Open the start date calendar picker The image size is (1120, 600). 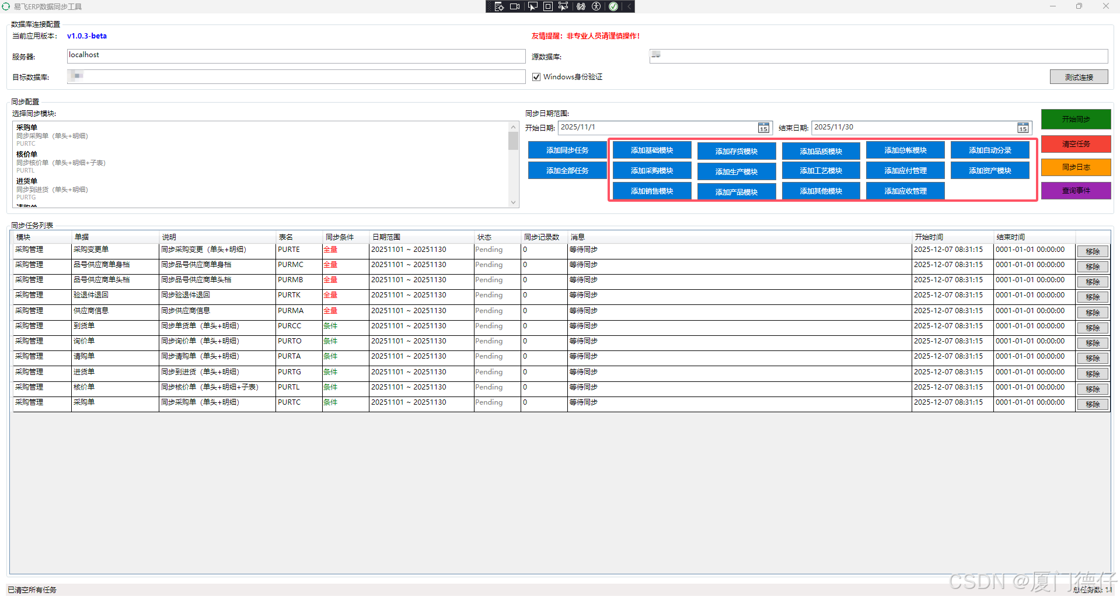tap(763, 128)
